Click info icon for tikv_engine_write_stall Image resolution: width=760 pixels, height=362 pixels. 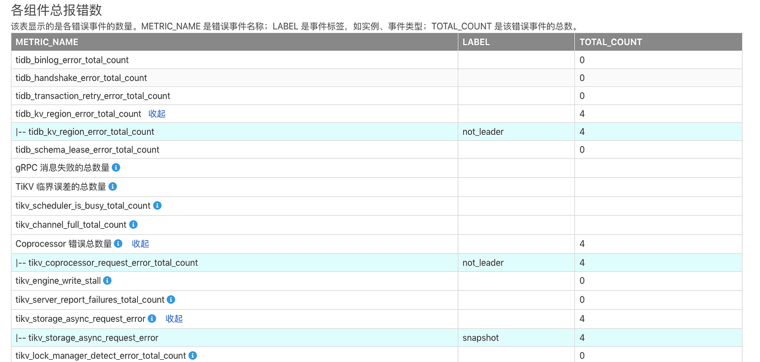107,281
